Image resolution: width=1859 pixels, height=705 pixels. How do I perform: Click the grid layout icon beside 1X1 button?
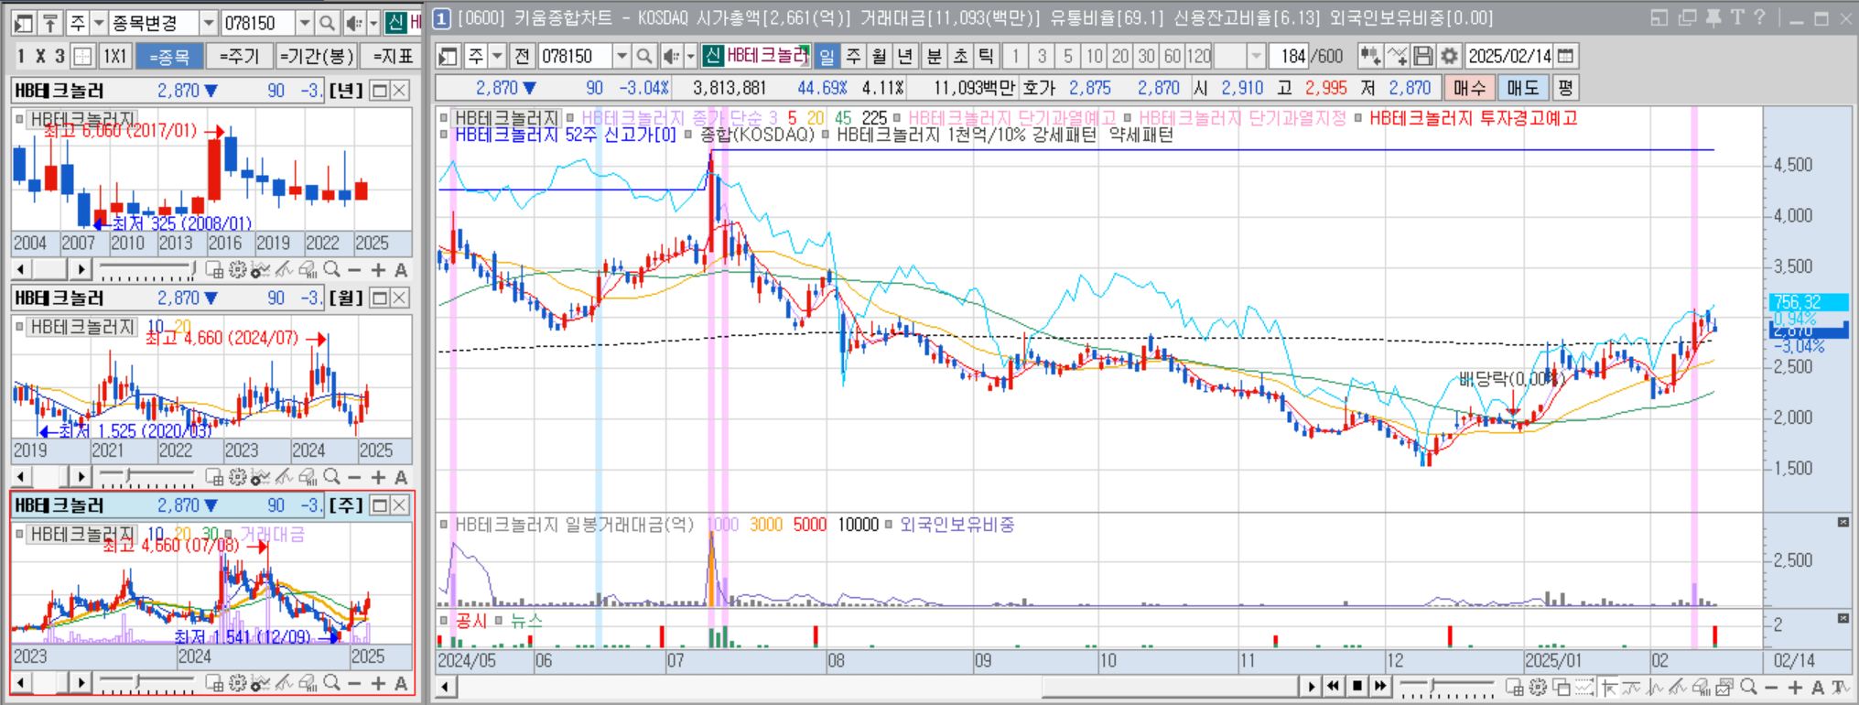[x=82, y=57]
